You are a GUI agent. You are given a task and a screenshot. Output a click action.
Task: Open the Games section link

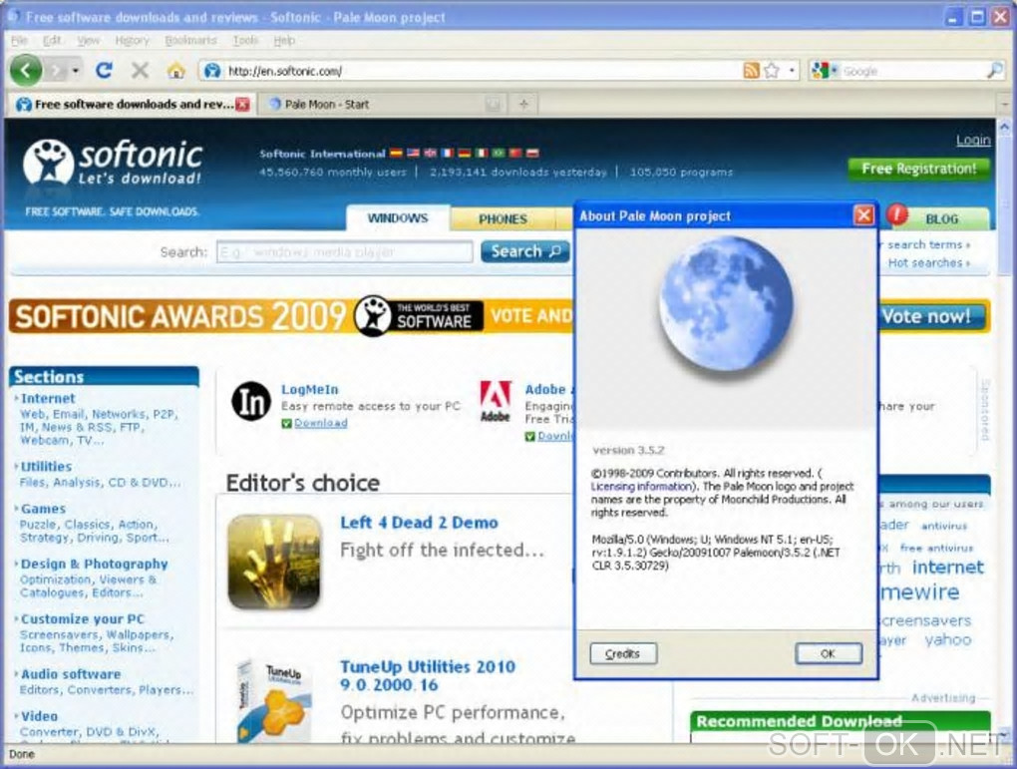[43, 509]
